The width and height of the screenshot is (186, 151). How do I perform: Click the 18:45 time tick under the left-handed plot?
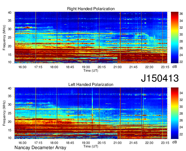point(70,143)
